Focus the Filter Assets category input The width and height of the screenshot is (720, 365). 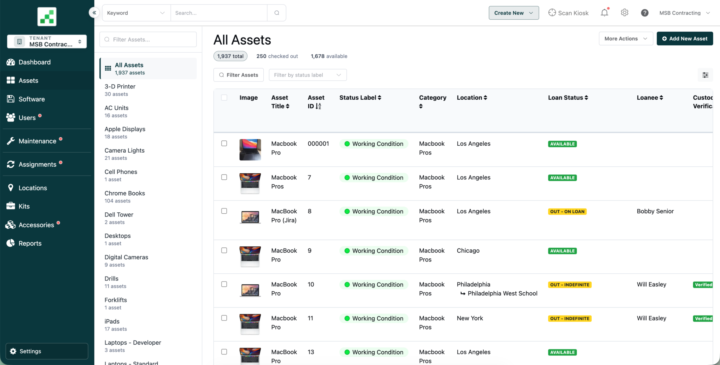[148, 39]
